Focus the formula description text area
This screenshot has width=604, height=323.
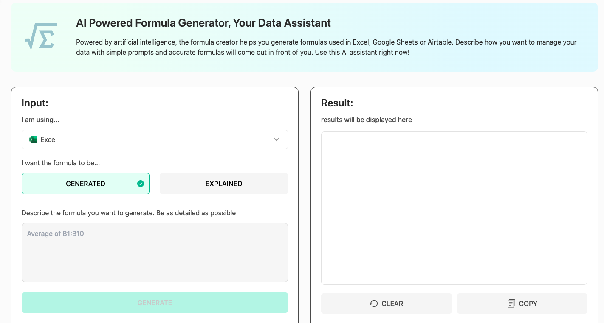(155, 252)
